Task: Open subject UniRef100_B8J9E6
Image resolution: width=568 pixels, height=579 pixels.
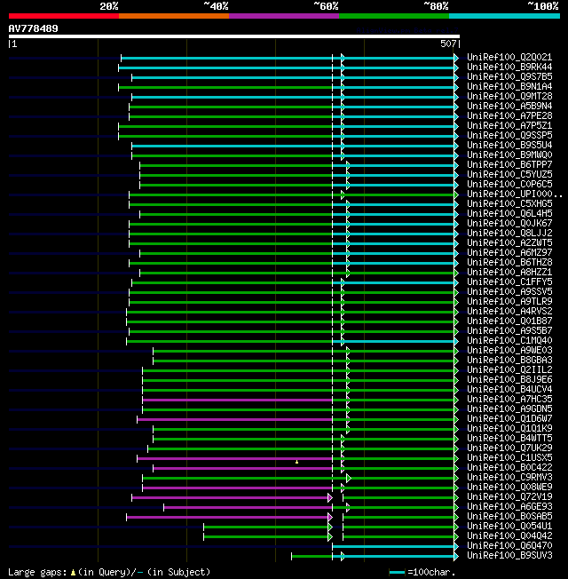Action: pyautogui.click(x=509, y=379)
